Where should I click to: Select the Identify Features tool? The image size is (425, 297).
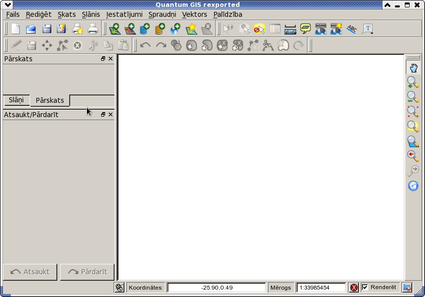228,29
